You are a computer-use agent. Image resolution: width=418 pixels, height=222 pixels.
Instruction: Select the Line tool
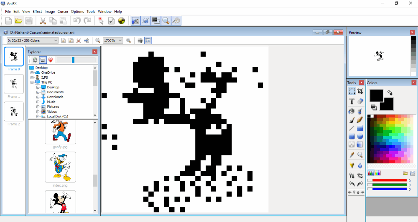(x=352, y=128)
